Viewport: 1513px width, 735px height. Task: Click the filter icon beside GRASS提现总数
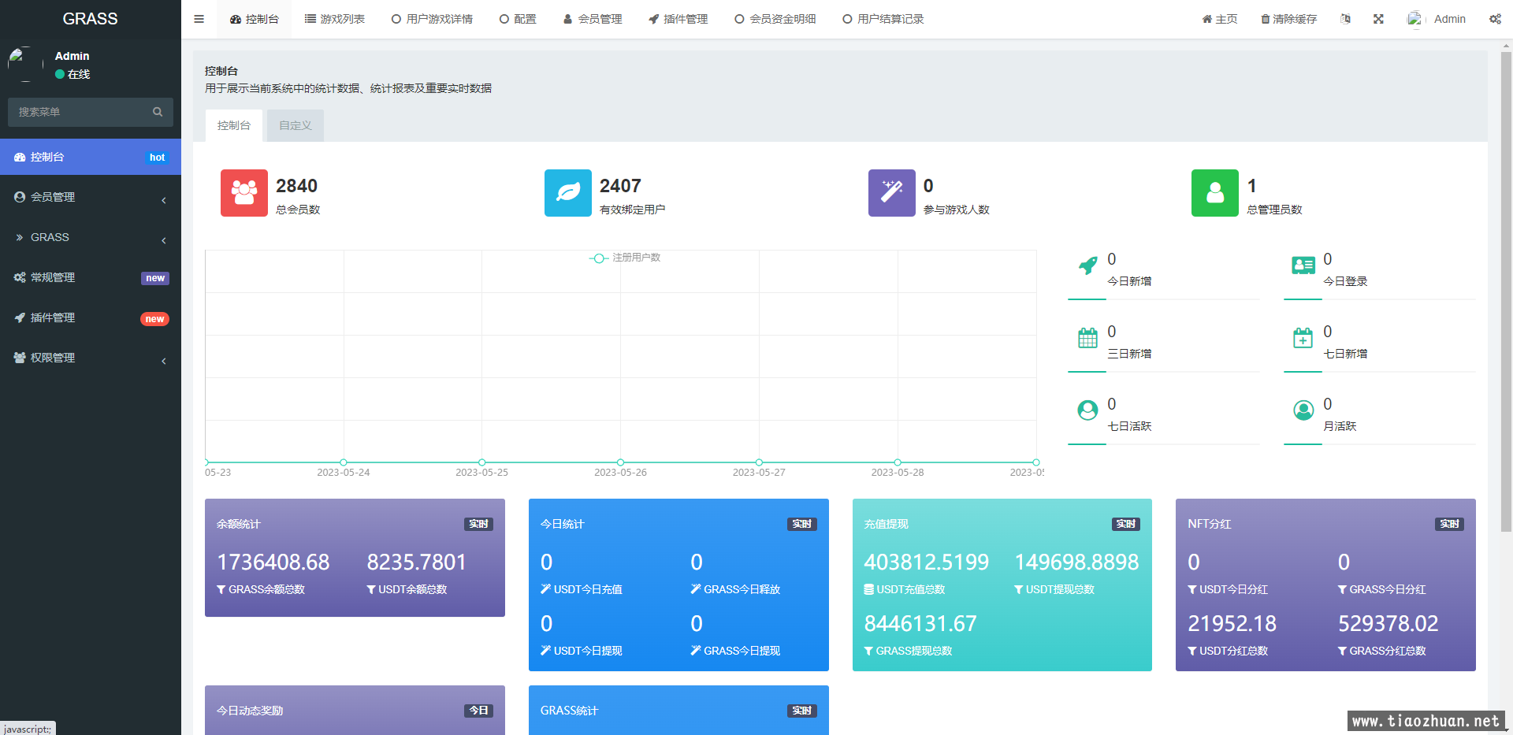point(868,651)
